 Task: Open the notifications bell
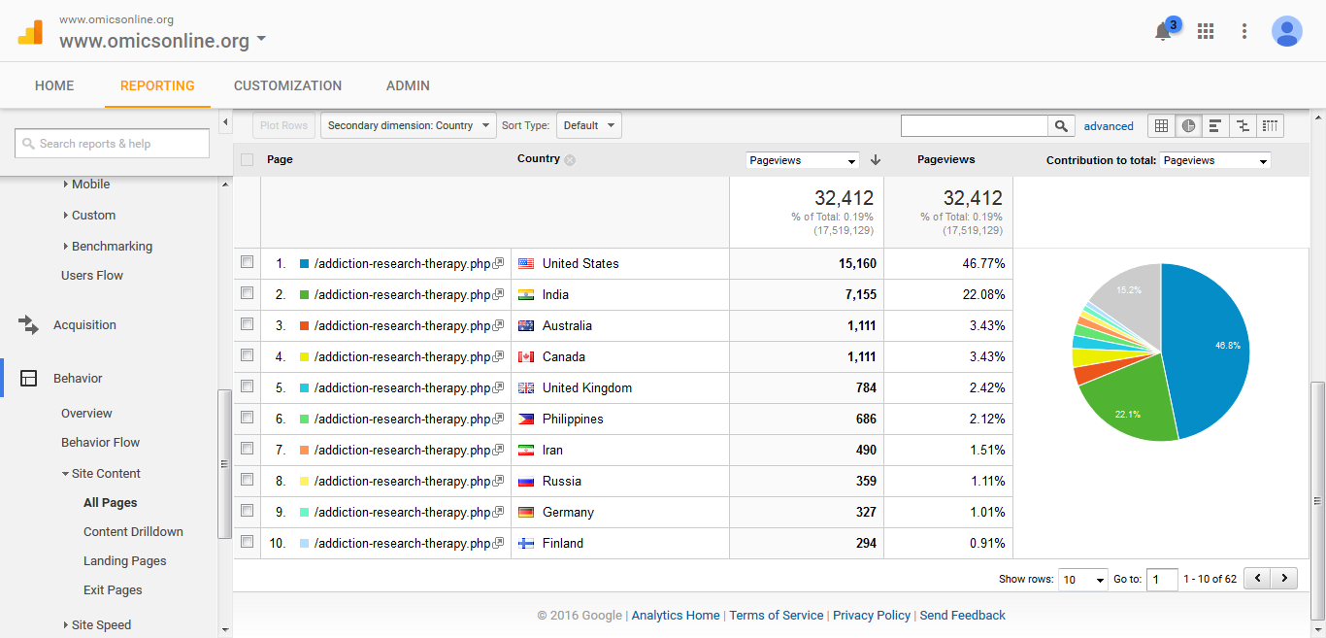point(1163,31)
